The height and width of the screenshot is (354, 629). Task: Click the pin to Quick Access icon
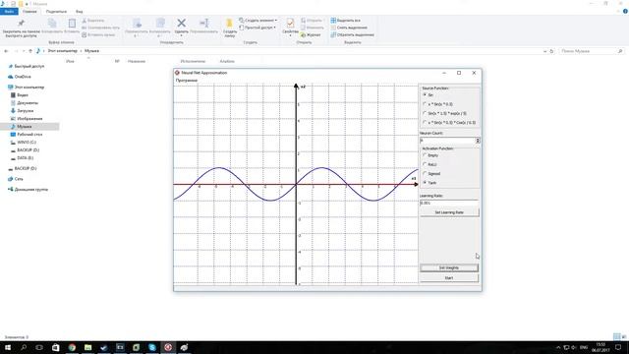pos(22,24)
